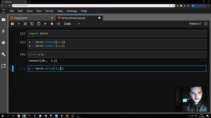Open the Windows Start menu
The width and height of the screenshot is (211, 118).
(3, 116)
